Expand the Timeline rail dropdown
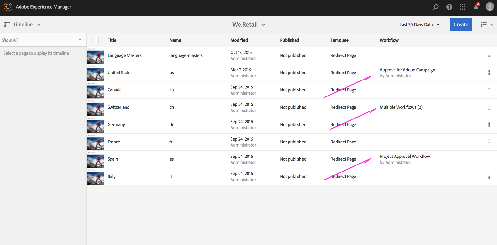Screen dimensions: 497x245 pos(39,25)
